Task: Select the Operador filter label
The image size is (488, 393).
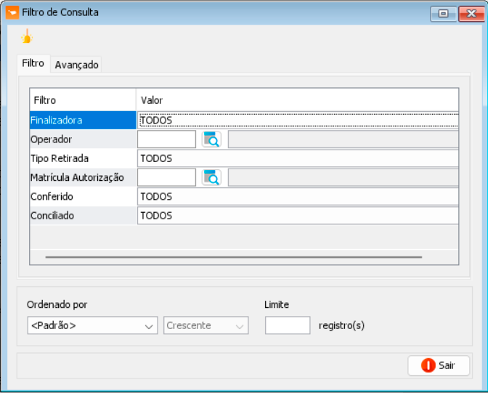Action: tap(51, 139)
